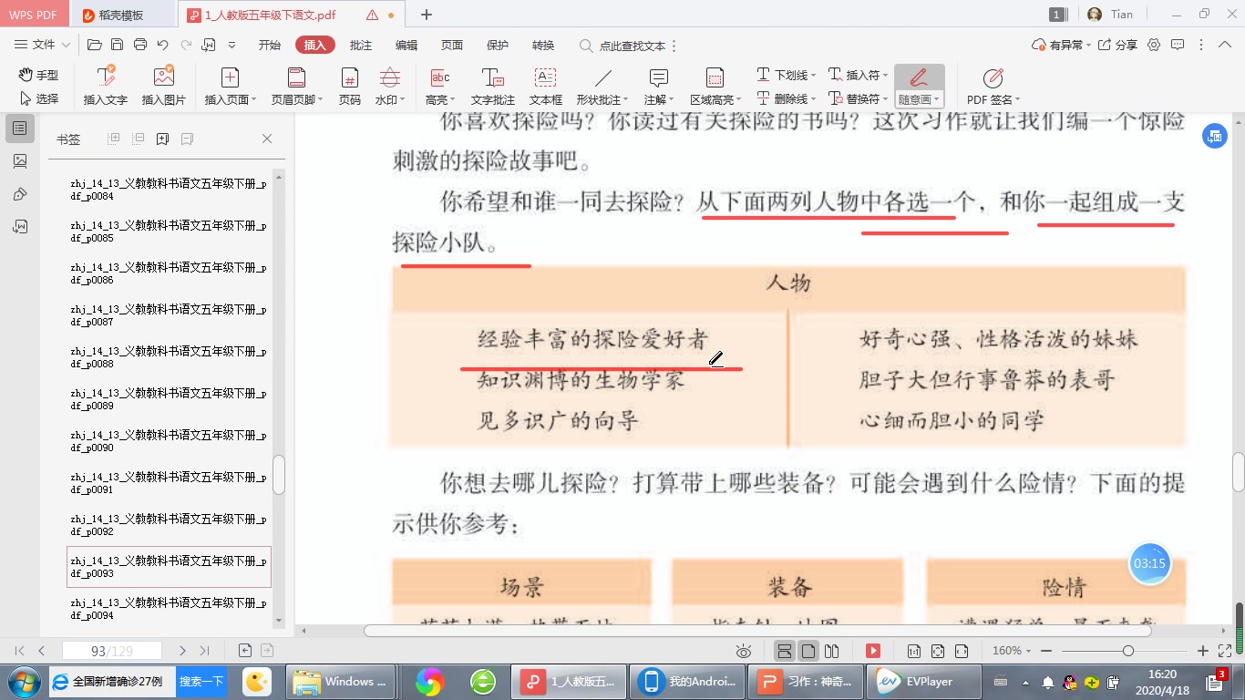The height and width of the screenshot is (700, 1245).
Task: Expand the 删除线 strikethrough dropdown
Action: tap(812, 98)
